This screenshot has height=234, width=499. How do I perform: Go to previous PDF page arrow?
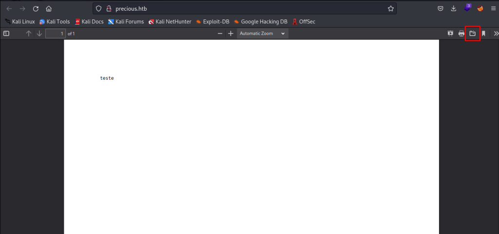(x=28, y=34)
